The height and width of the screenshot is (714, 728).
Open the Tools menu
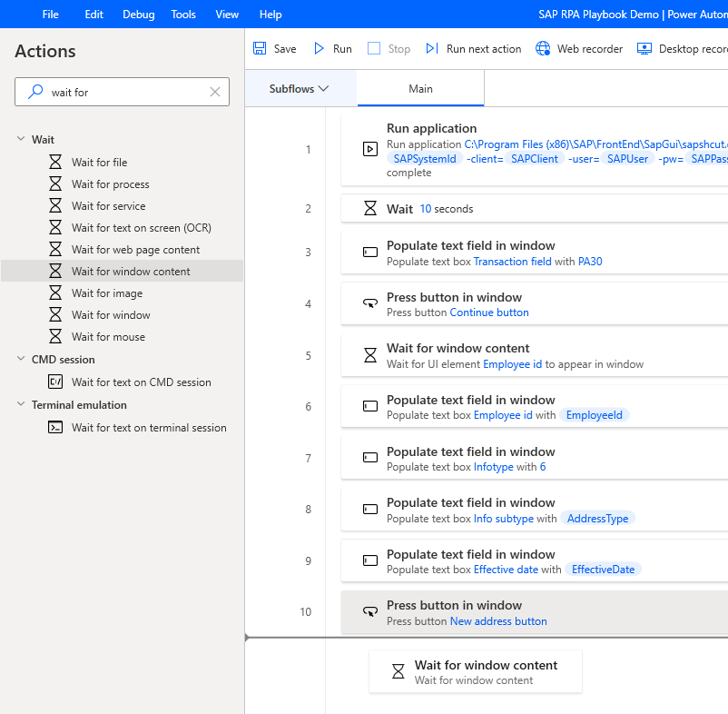183,15
